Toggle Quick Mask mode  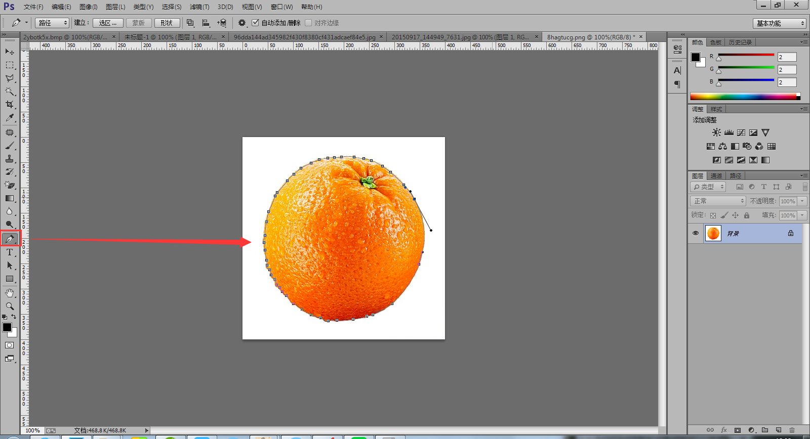tap(10, 345)
